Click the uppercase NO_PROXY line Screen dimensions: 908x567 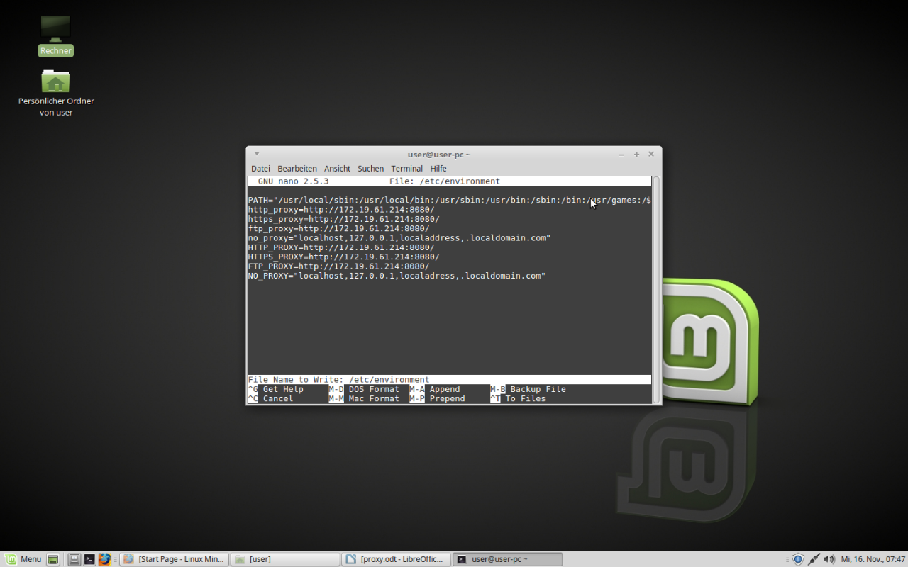pos(397,276)
